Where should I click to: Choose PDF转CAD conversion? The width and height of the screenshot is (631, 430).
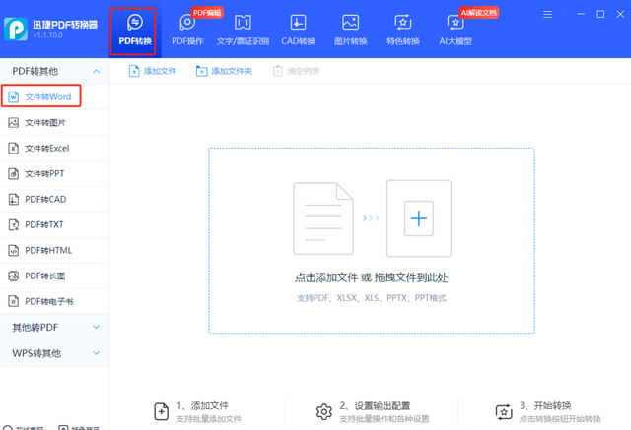coord(54,199)
